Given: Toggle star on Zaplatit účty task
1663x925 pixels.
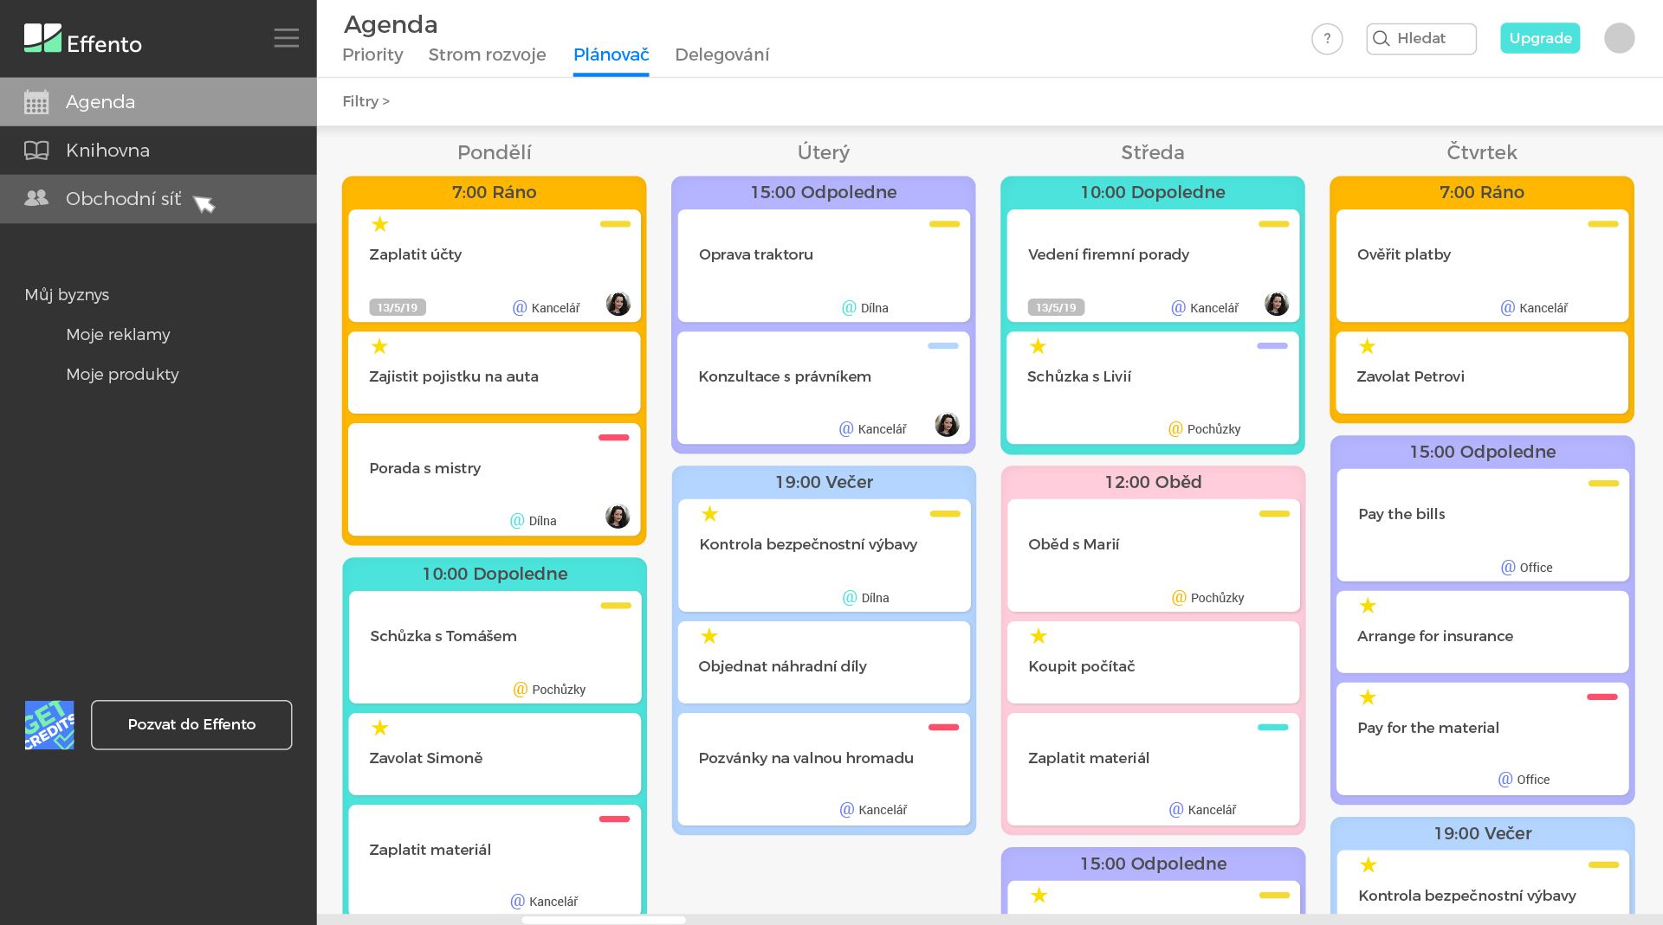Looking at the screenshot, I should (x=379, y=225).
